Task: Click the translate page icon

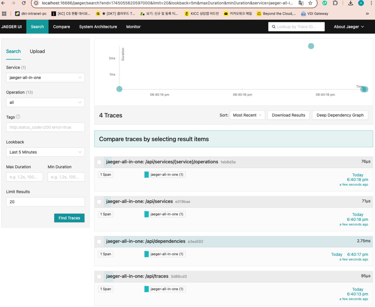Action: [301, 3]
